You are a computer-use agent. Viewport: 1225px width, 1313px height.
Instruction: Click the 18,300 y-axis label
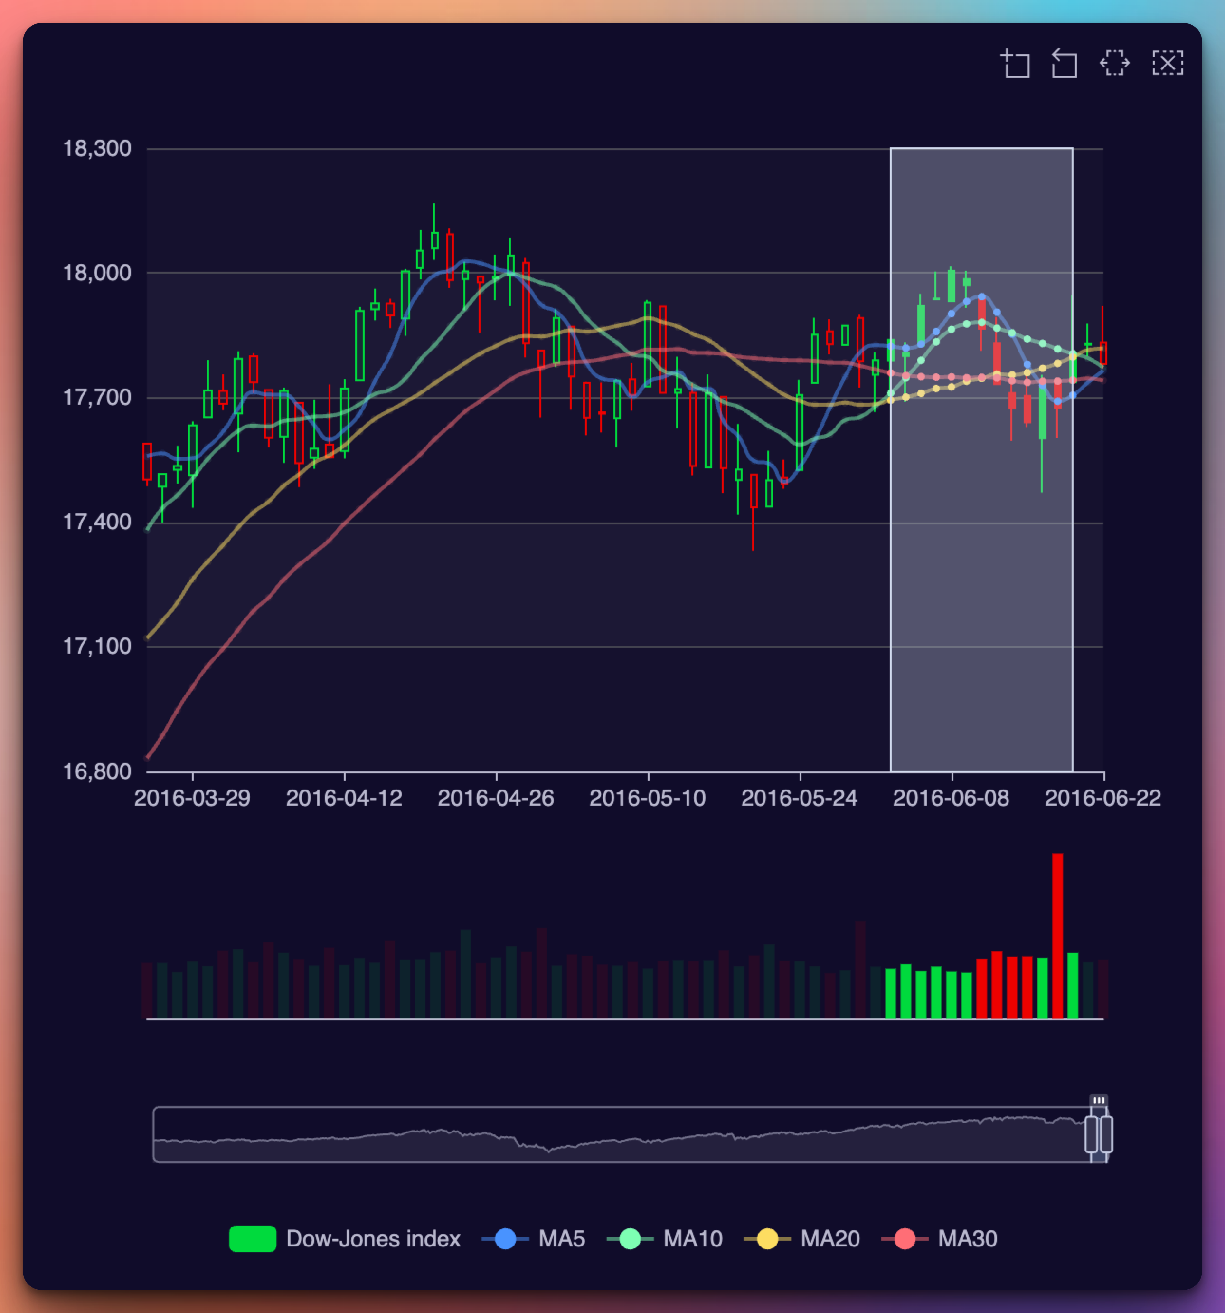click(x=97, y=149)
